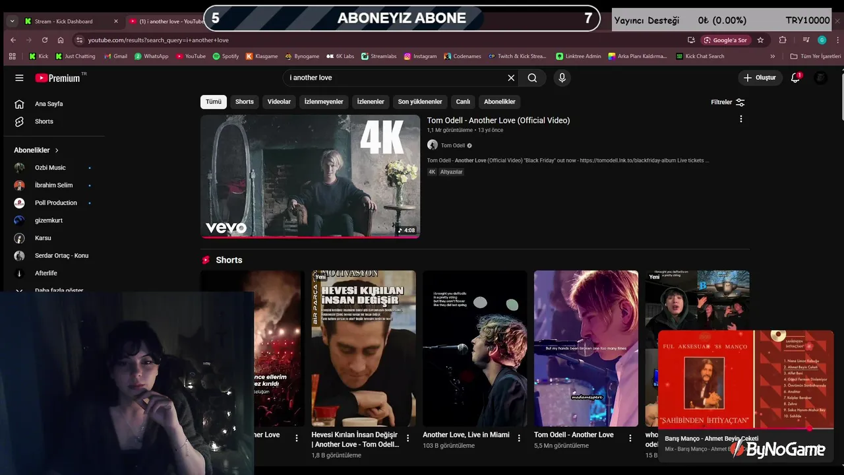The width and height of the screenshot is (844, 475).
Task: Open the Chrome apps grid shortcut
Action: pos(13,56)
